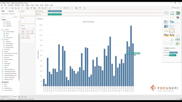The width and height of the screenshot is (182, 102).
Task: Click the data pane search field
Action: coord(8,17)
